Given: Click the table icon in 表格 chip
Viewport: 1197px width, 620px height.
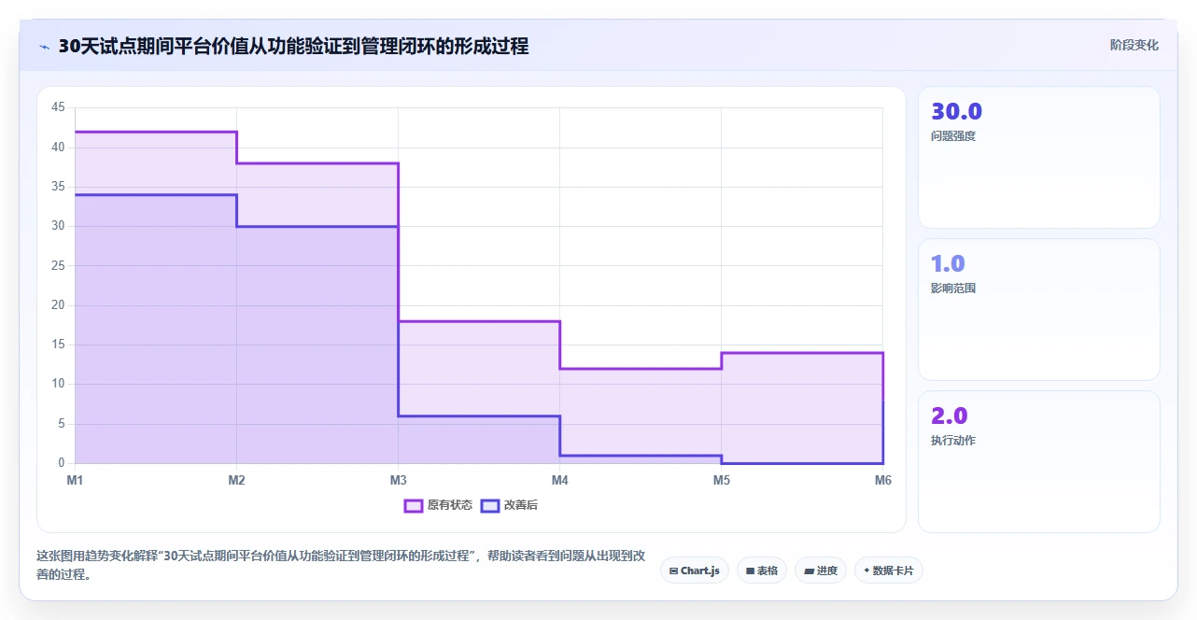Looking at the screenshot, I should click(750, 571).
